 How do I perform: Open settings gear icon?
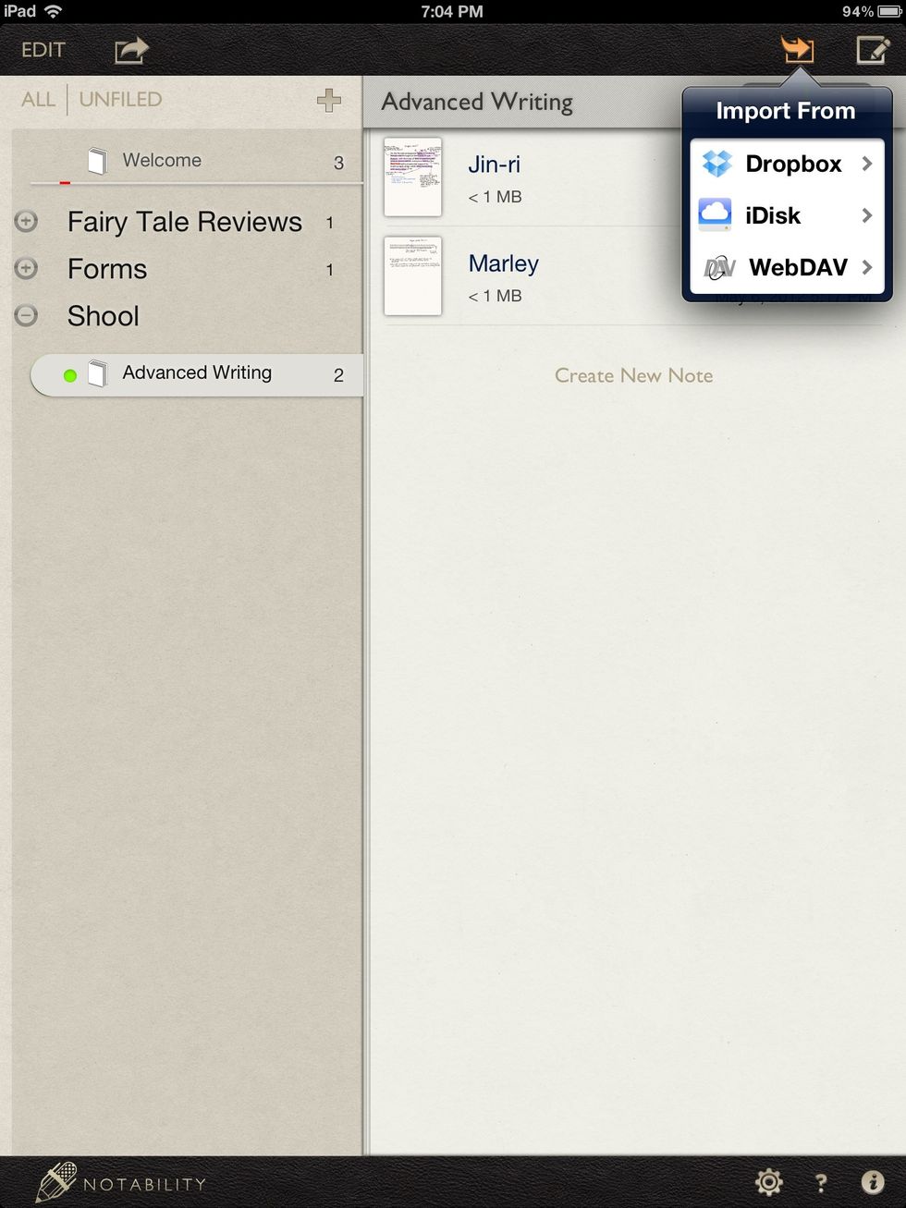769,1181
